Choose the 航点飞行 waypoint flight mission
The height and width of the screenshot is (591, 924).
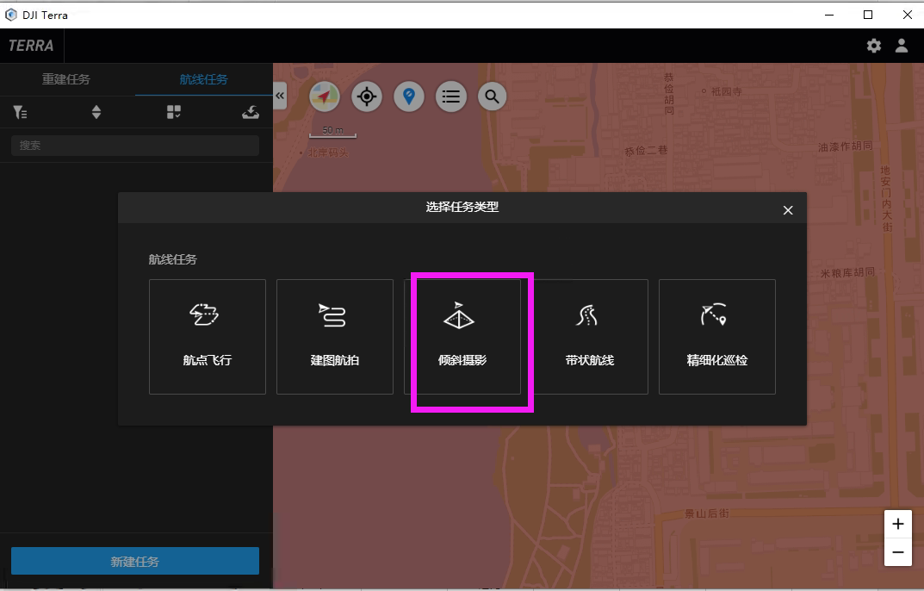207,336
